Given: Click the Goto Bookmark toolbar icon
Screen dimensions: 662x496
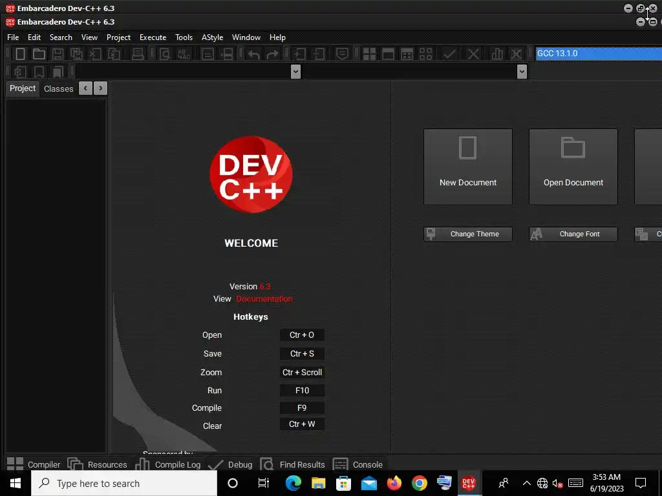Looking at the screenshot, I should pyautogui.click(x=58, y=72).
